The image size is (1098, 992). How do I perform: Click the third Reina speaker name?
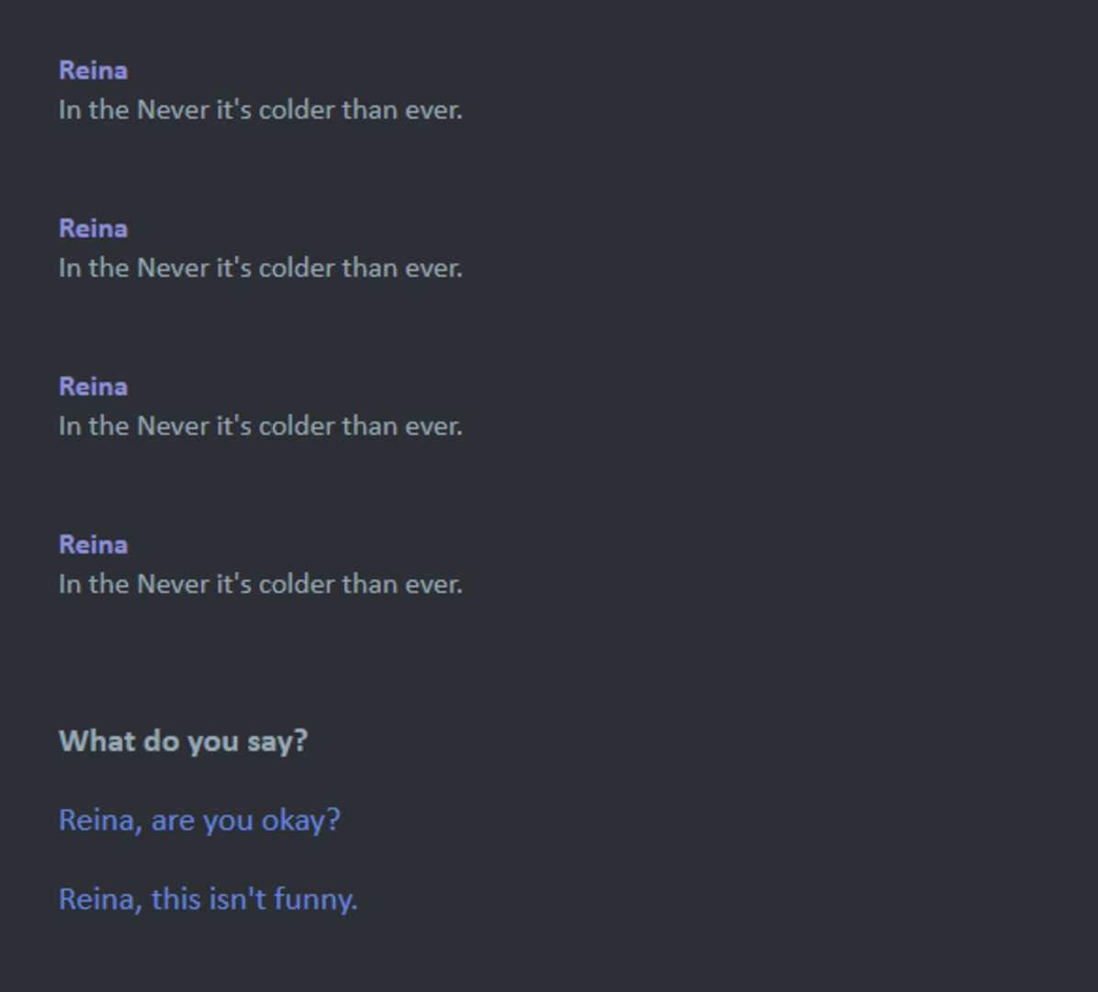pyautogui.click(x=93, y=387)
